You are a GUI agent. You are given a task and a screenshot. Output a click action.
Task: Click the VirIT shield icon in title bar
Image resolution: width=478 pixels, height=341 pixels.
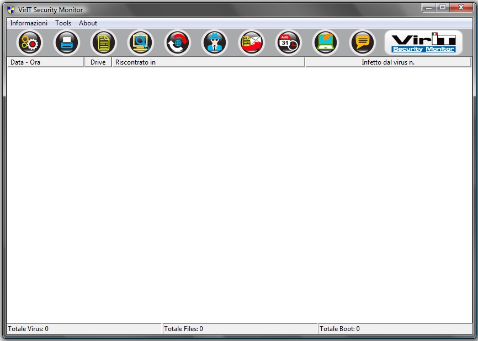coord(11,10)
